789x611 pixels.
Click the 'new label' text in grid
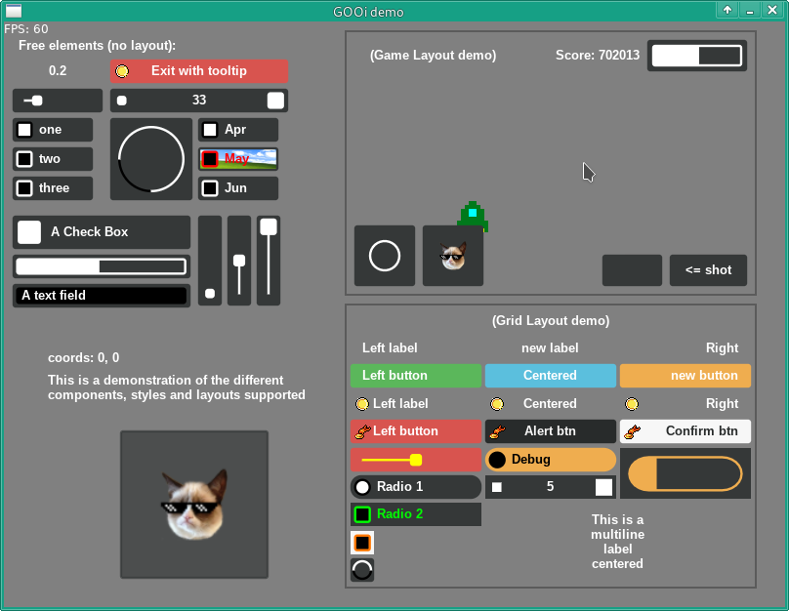coord(550,348)
